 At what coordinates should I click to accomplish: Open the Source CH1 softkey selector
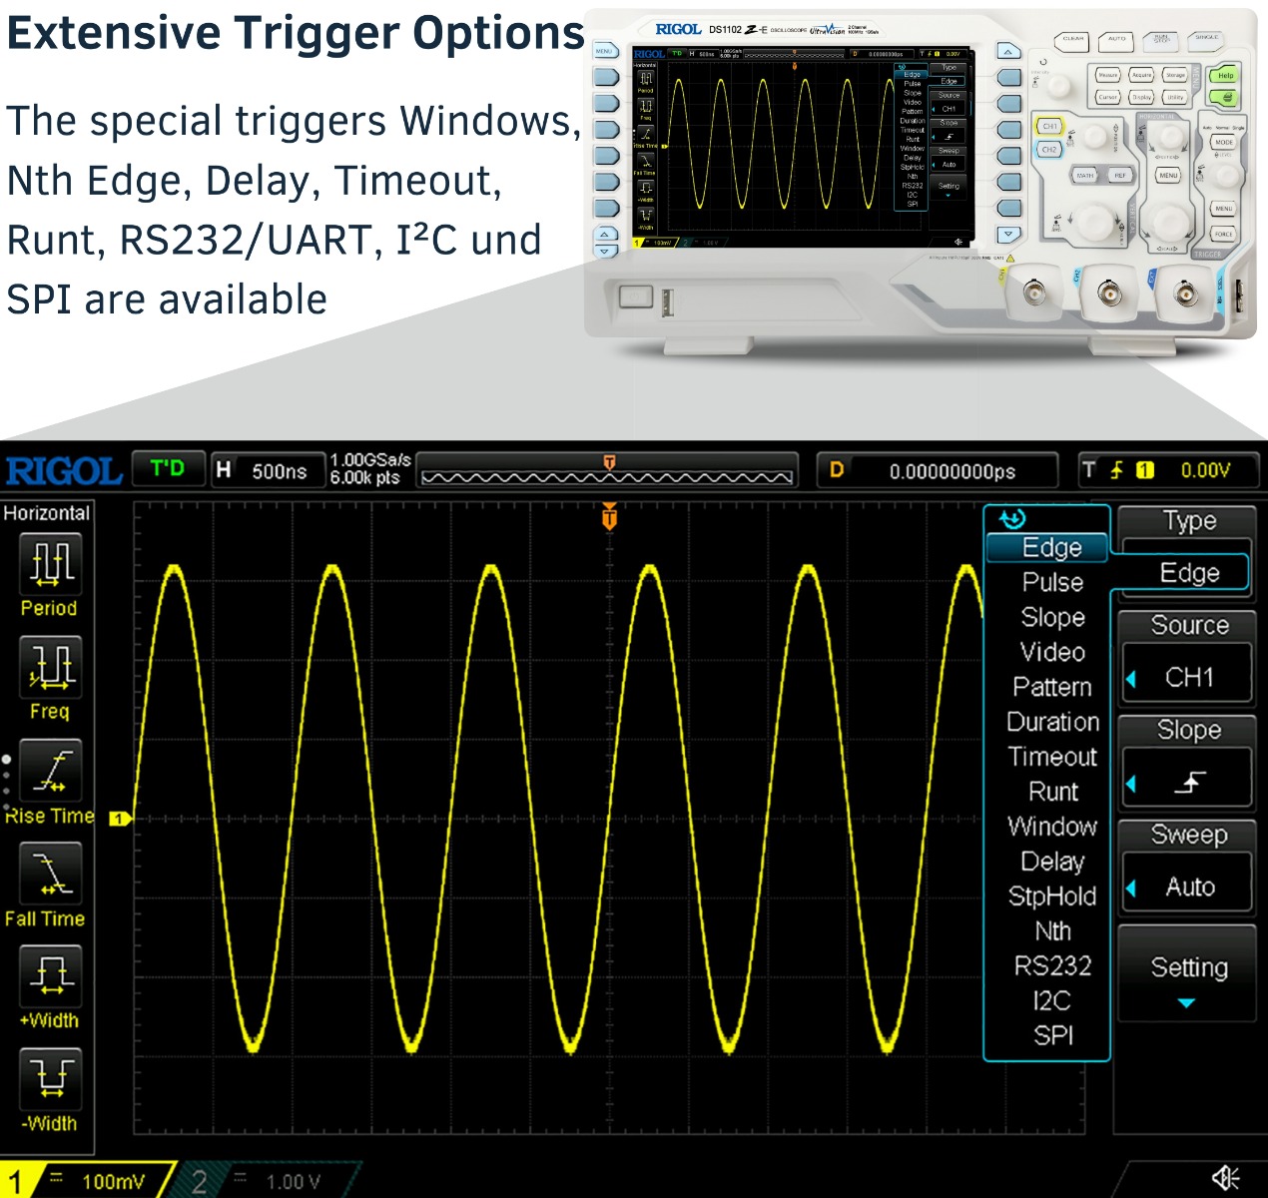pos(1186,658)
